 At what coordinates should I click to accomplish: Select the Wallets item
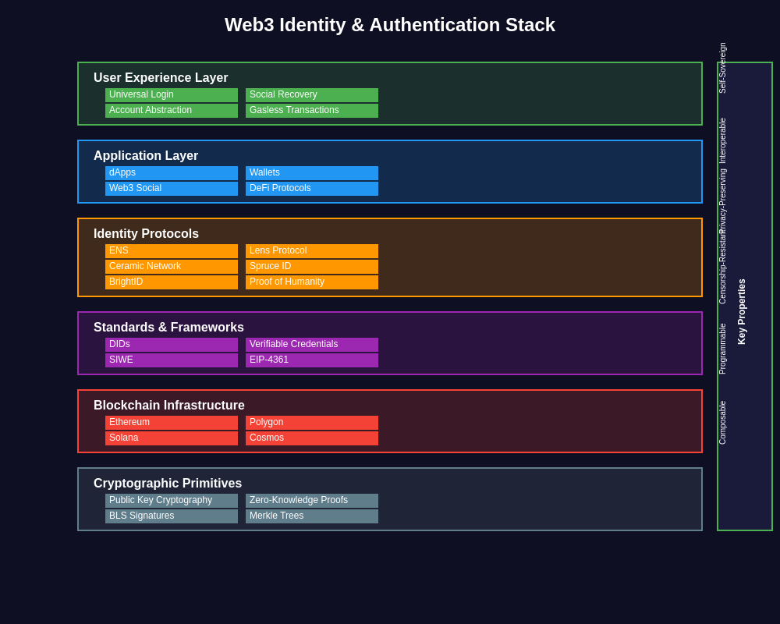coord(312,173)
